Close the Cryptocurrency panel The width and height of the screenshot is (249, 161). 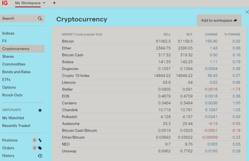[247, 12]
